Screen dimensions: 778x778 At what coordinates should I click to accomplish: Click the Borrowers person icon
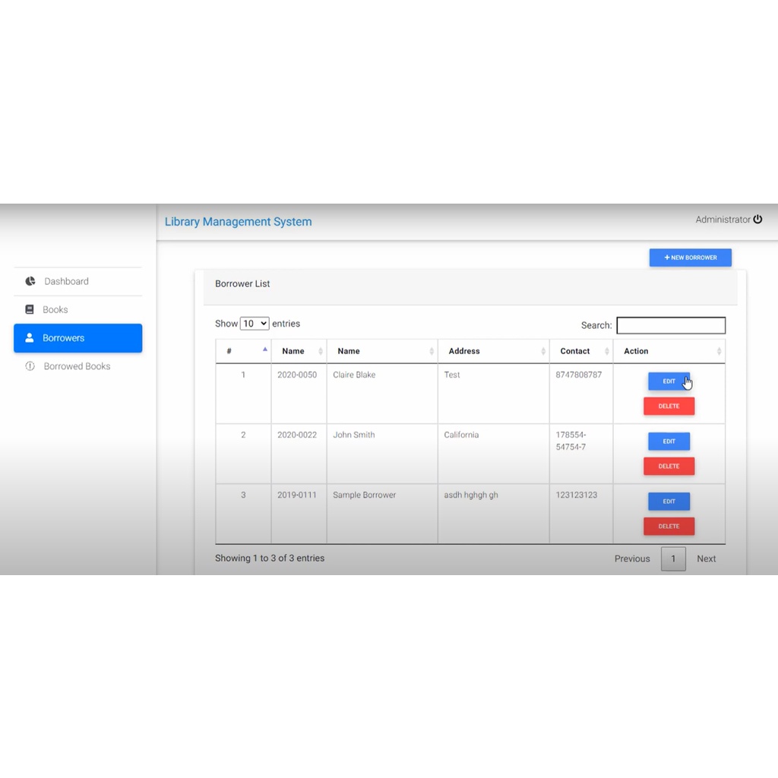[30, 338]
